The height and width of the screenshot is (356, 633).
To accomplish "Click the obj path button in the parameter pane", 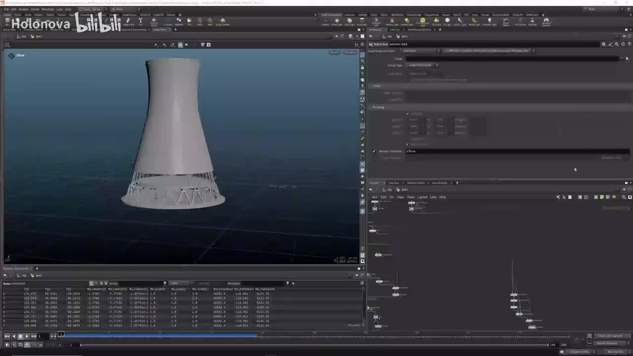I will tap(389, 36).
